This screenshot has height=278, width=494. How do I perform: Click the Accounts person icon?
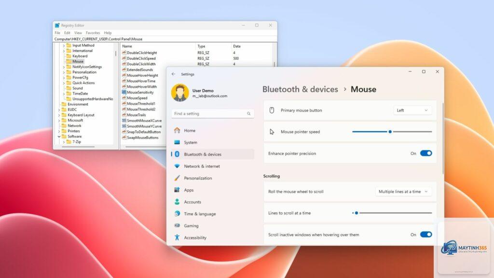[177, 202]
